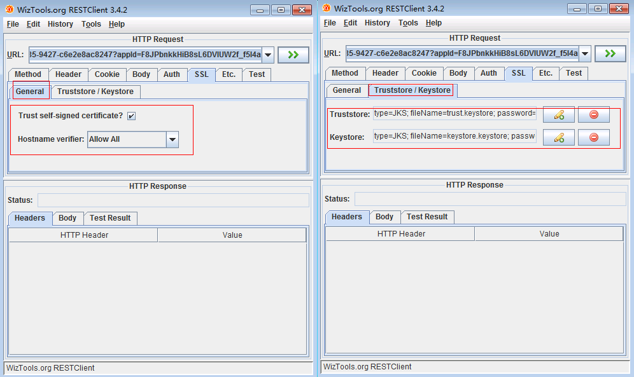Image resolution: width=634 pixels, height=377 pixels.
Task: Expand the URL history dropdown in left window
Action: pos(268,55)
